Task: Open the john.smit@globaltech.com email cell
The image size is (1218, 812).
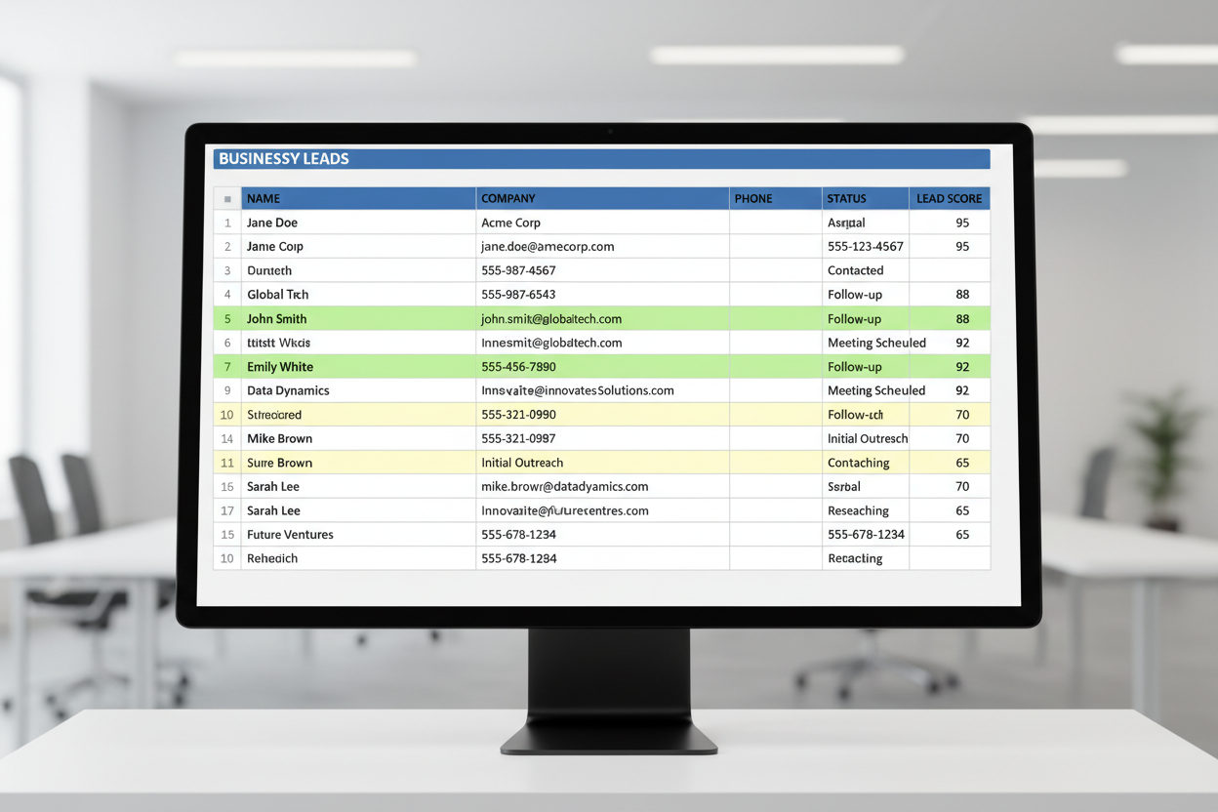Action: pyautogui.click(x=602, y=319)
